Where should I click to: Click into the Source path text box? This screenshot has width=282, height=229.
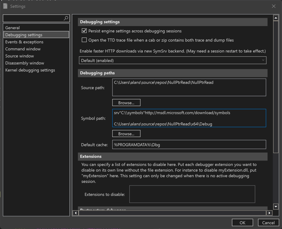coord(189,87)
